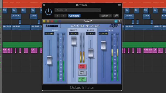This screenshot has width=166, height=93.
Task: Toggle the CLIP 0 dB button
Action: pyautogui.click(x=82, y=66)
